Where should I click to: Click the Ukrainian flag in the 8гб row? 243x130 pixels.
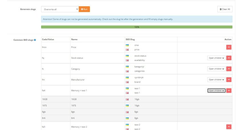tap(127, 118)
